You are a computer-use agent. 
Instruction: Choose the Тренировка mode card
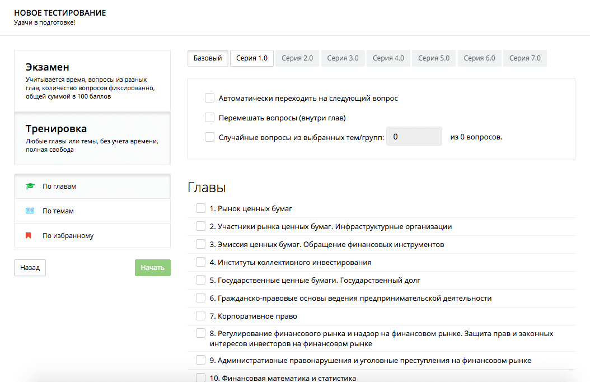tap(92, 138)
